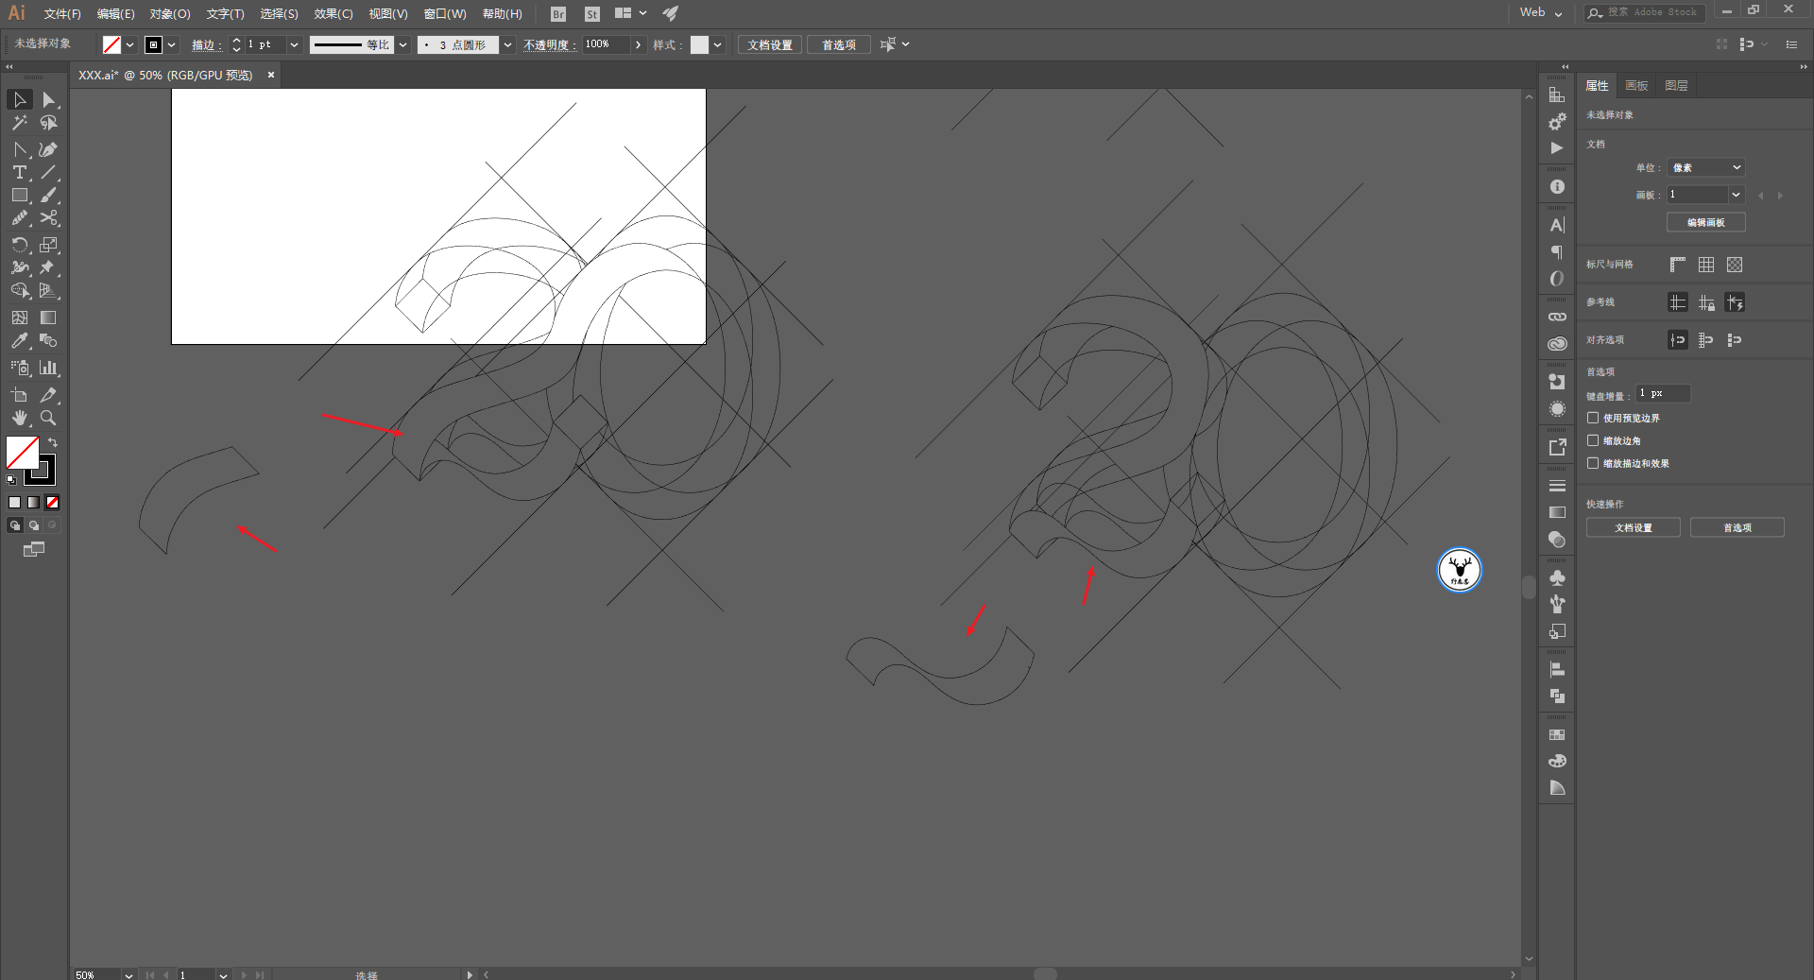This screenshot has width=1814, height=980.
Task: Select the Magic Wand tool
Action: [x=20, y=123]
